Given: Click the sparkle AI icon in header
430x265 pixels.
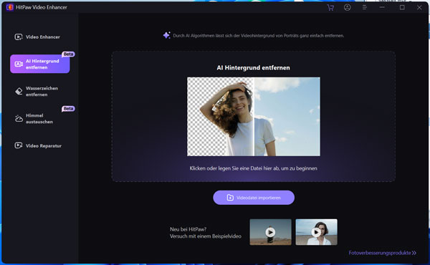Looking at the screenshot, I should (x=166, y=35).
